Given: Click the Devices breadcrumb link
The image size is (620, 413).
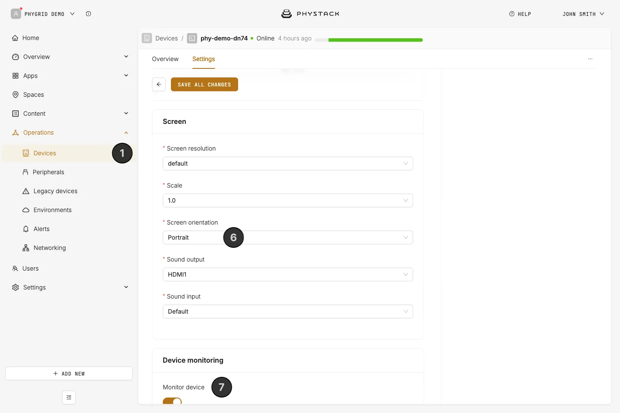Looking at the screenshot, I should tap(167, 38).
